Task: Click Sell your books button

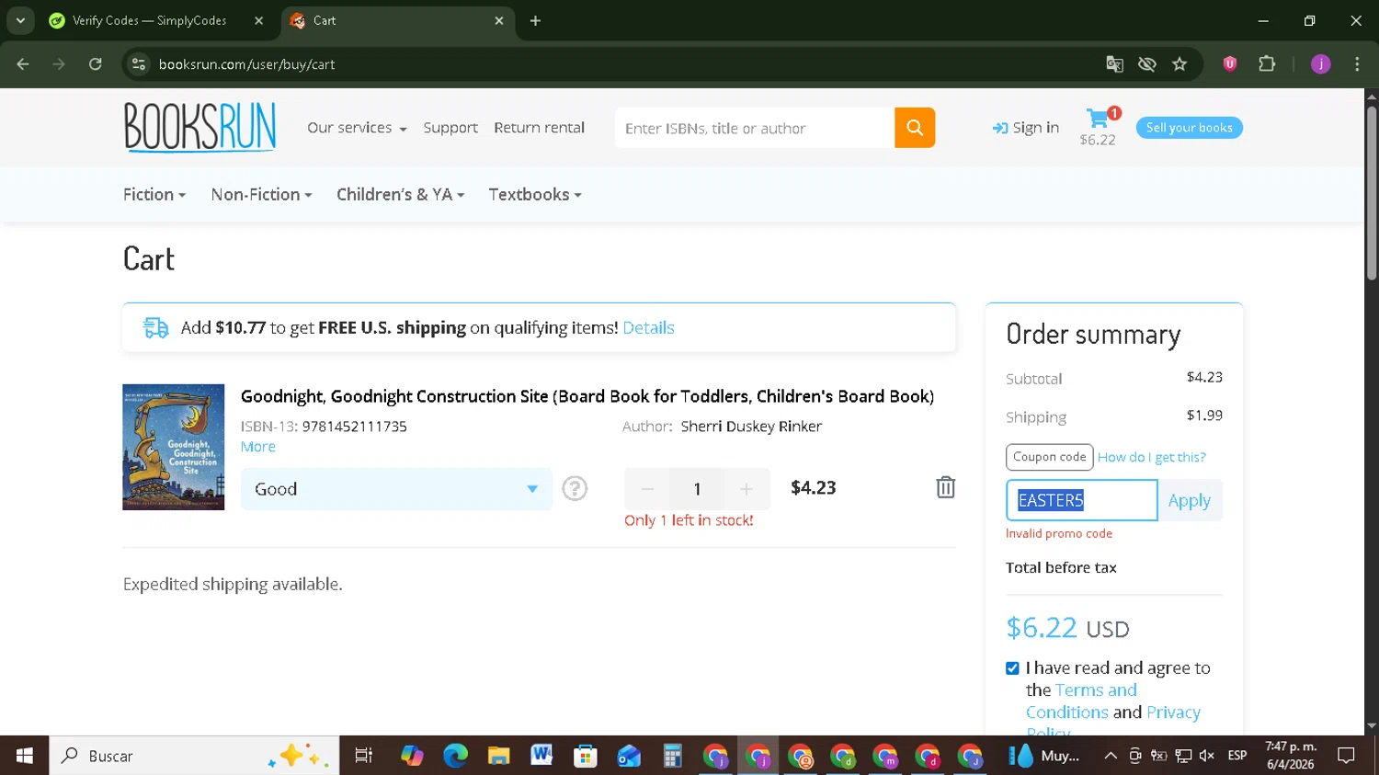Action: [x=1189, y=128]
